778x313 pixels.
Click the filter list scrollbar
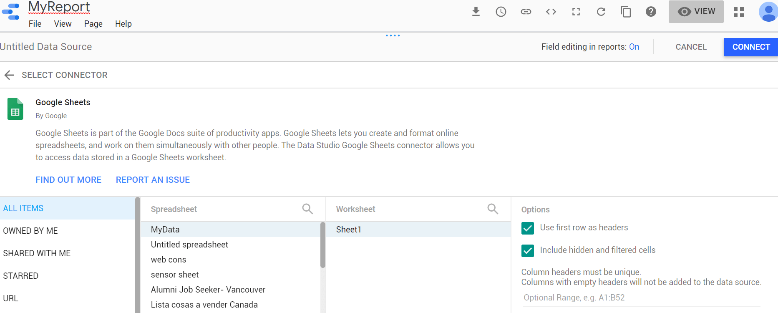(x=138, y=255)
